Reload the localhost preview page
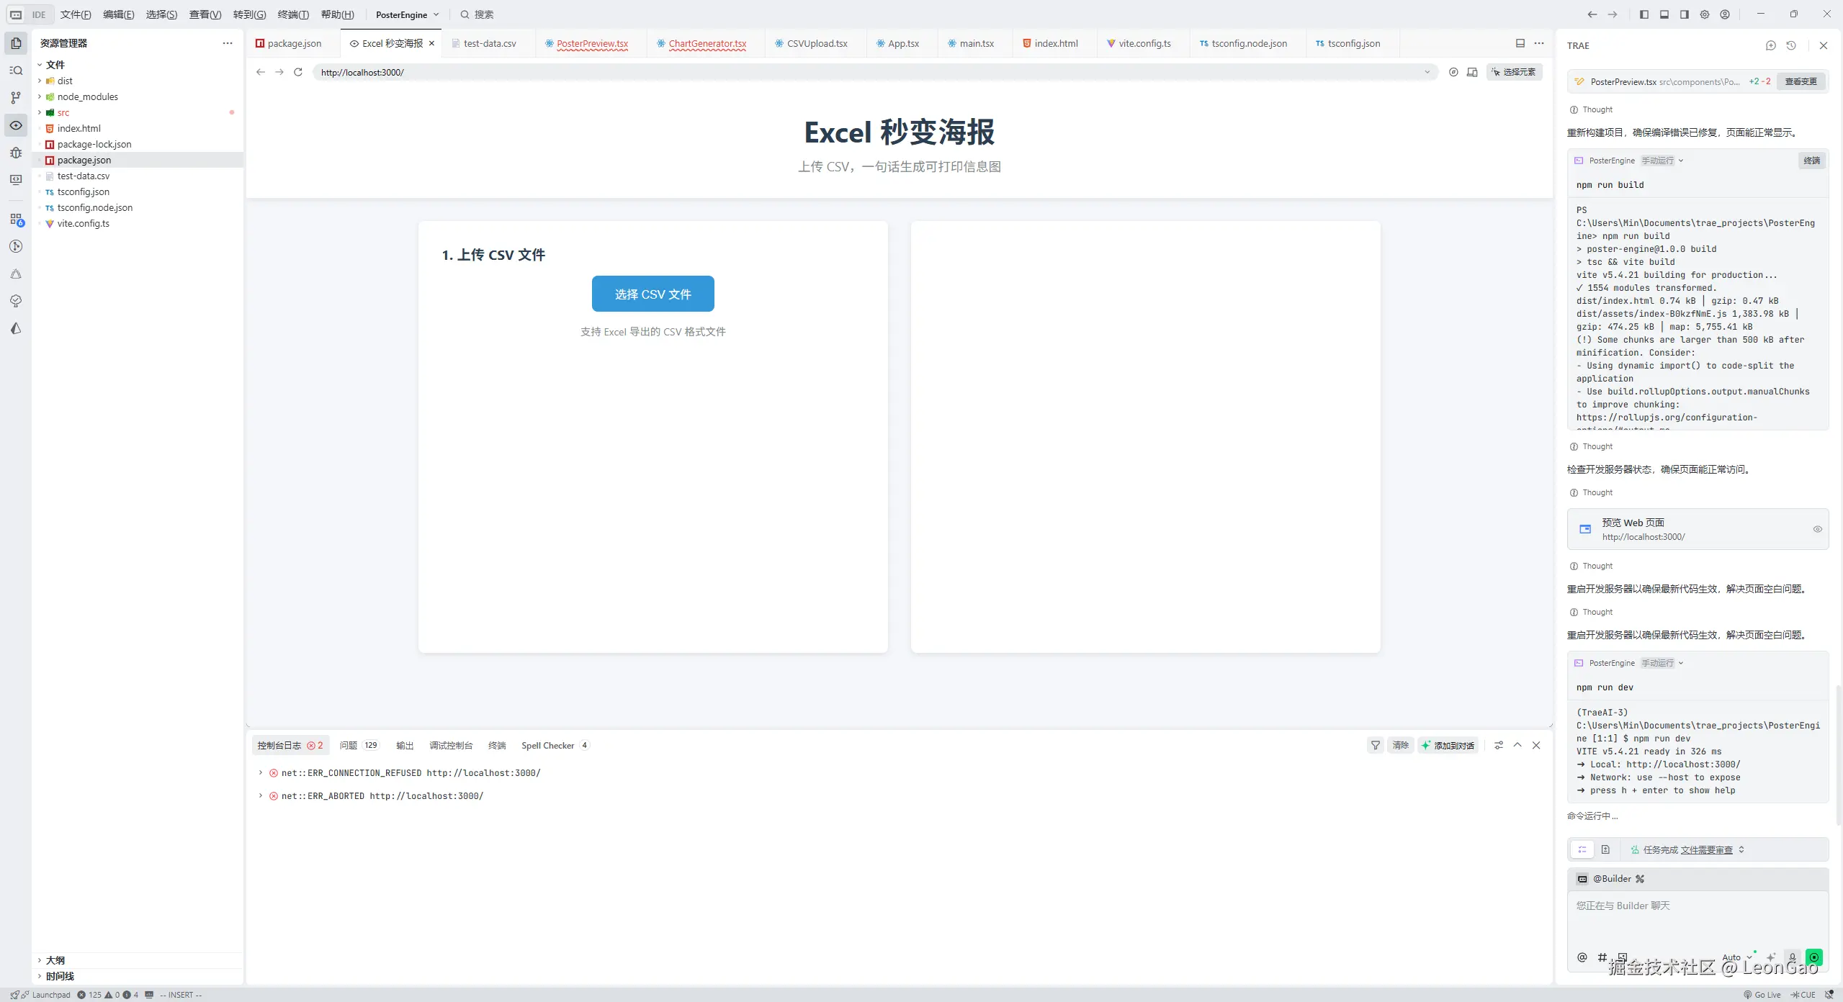 point(298,72)
